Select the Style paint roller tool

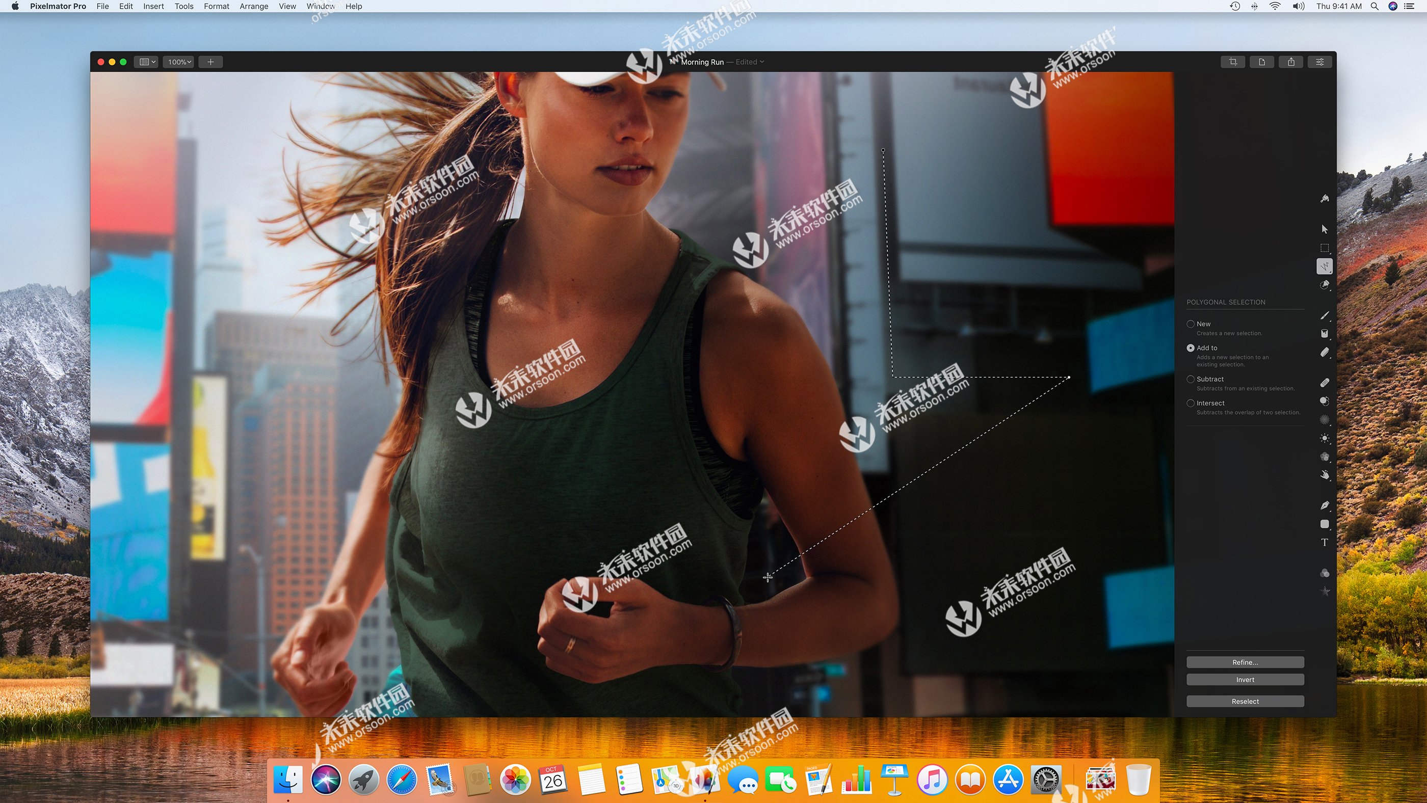click(x=1324, y=198)
